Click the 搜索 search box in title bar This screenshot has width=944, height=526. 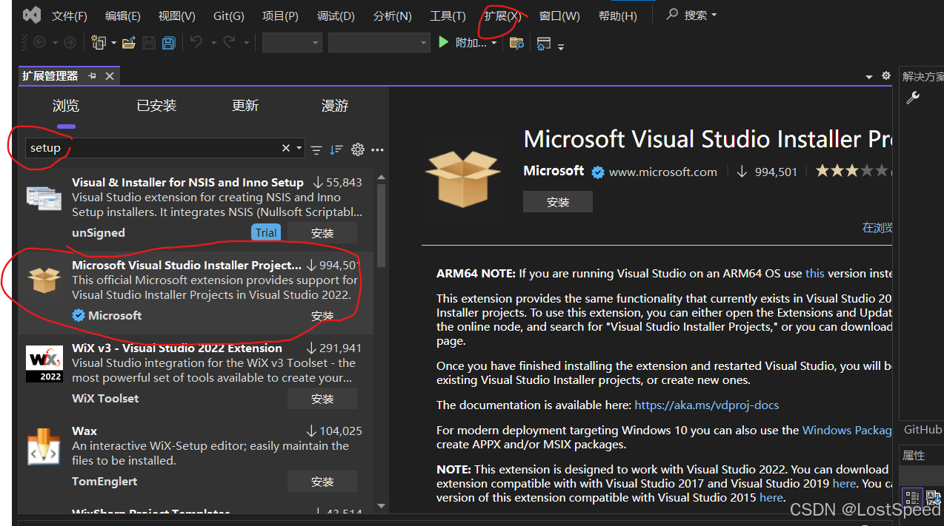click(x=692, y=15)
